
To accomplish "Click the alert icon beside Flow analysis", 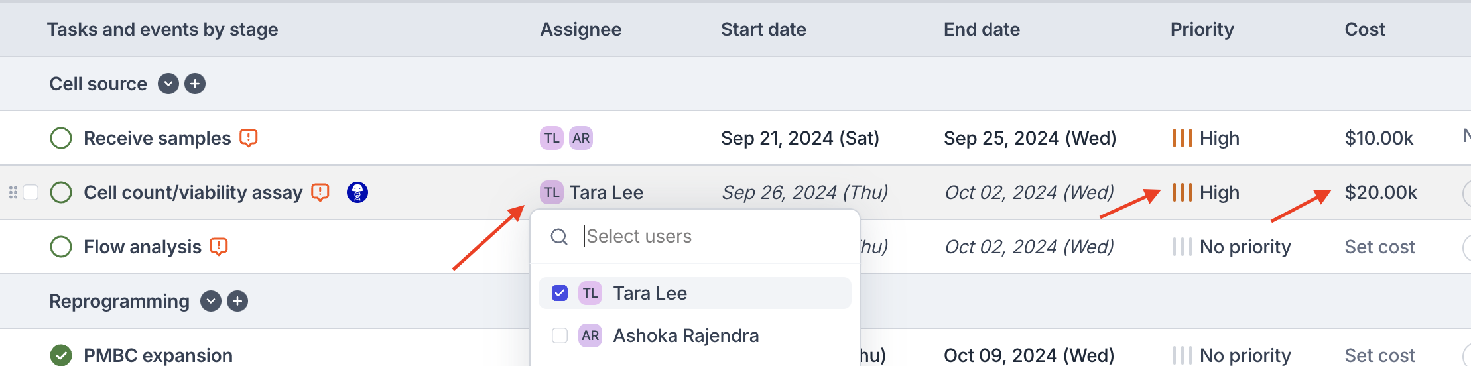I will click(219, 247).
